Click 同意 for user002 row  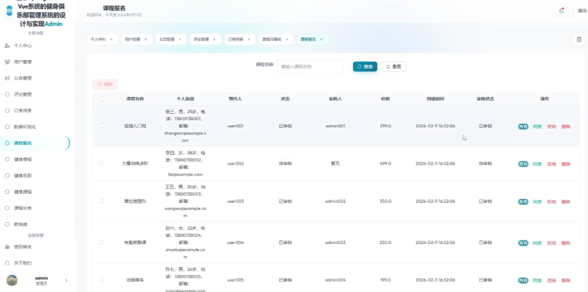pyautogui.click(x=537, y=164)
